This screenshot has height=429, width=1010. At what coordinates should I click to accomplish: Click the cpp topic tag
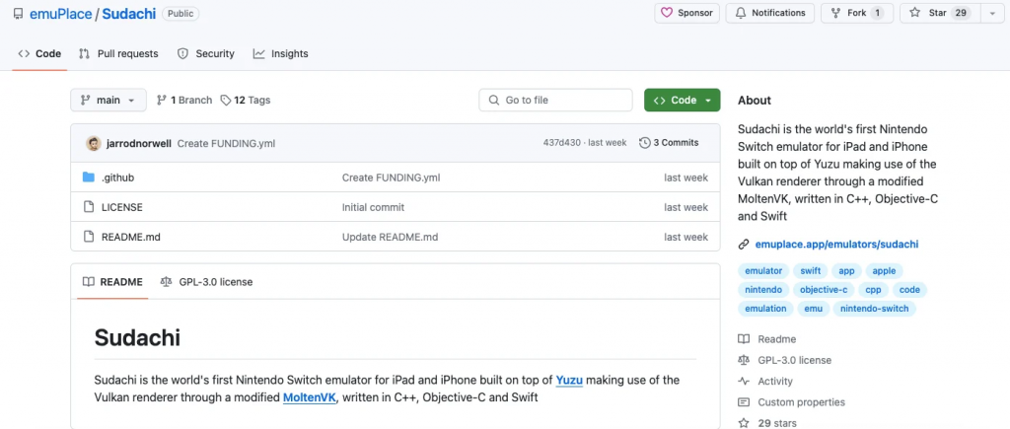point(874,290)
